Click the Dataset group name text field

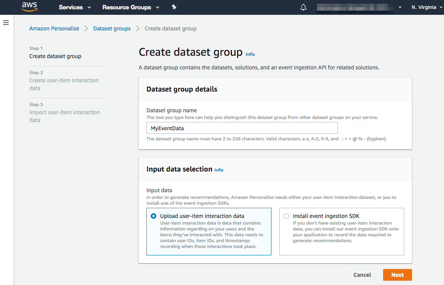pyautogui.click(x=242, y=127)
